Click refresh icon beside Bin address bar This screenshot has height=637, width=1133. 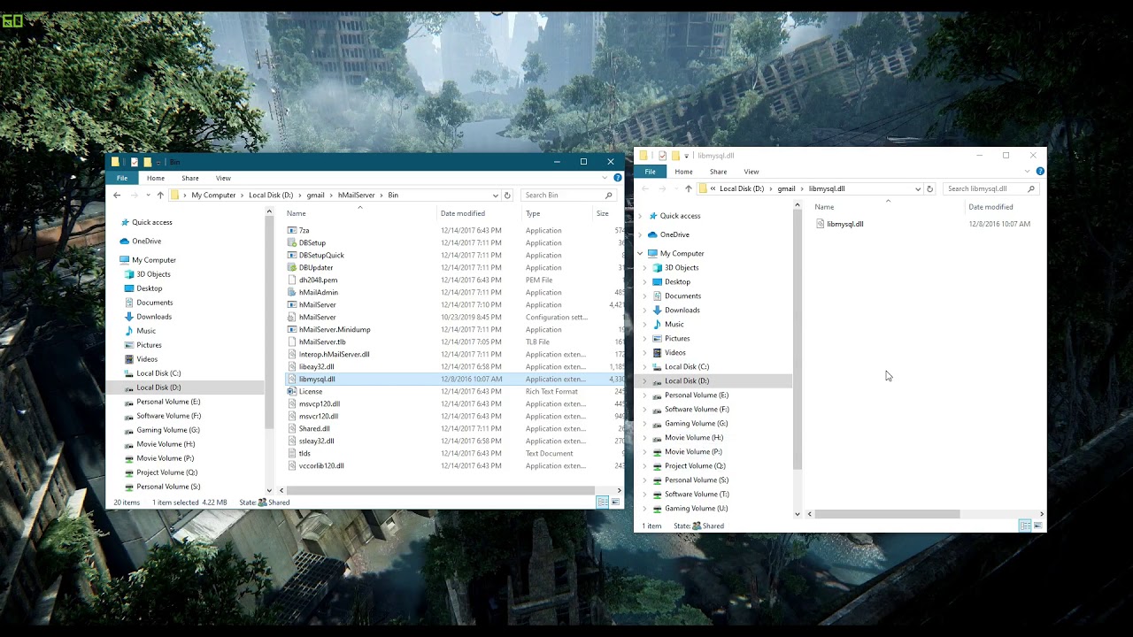point(507,195)
